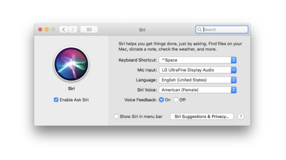The height and width of the screenshot is (160, 286).
Task: Open the Mic Input dropdown
Action: pyautogui.click(x=198, y=70)
